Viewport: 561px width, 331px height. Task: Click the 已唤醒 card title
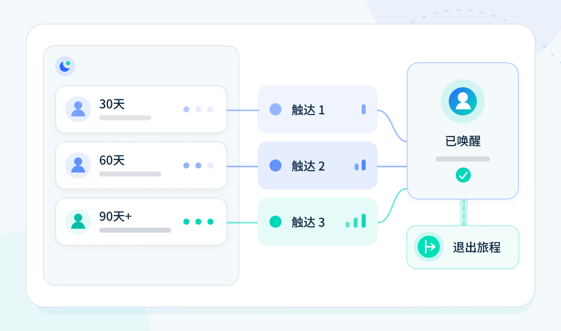(463, 141)
